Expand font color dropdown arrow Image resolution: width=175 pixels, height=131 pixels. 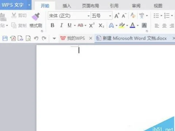[x=138, y=25]
